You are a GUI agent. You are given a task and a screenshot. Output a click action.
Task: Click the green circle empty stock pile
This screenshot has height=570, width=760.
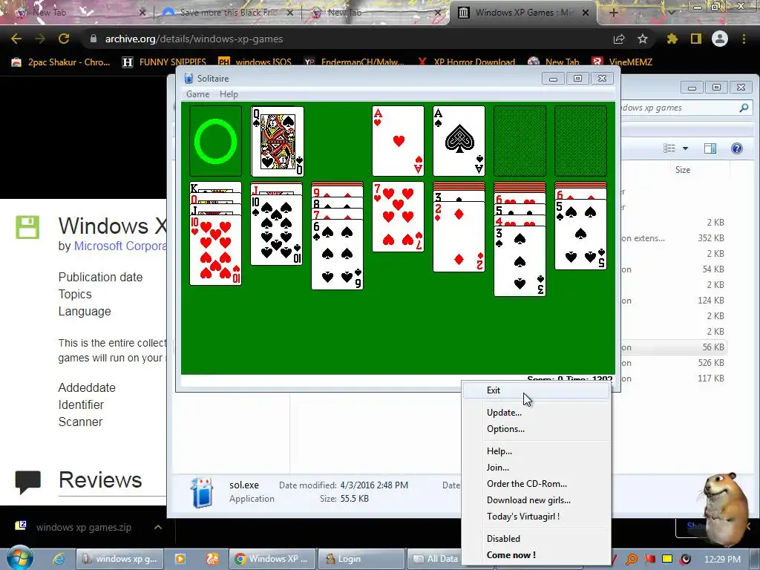point(216,141)
